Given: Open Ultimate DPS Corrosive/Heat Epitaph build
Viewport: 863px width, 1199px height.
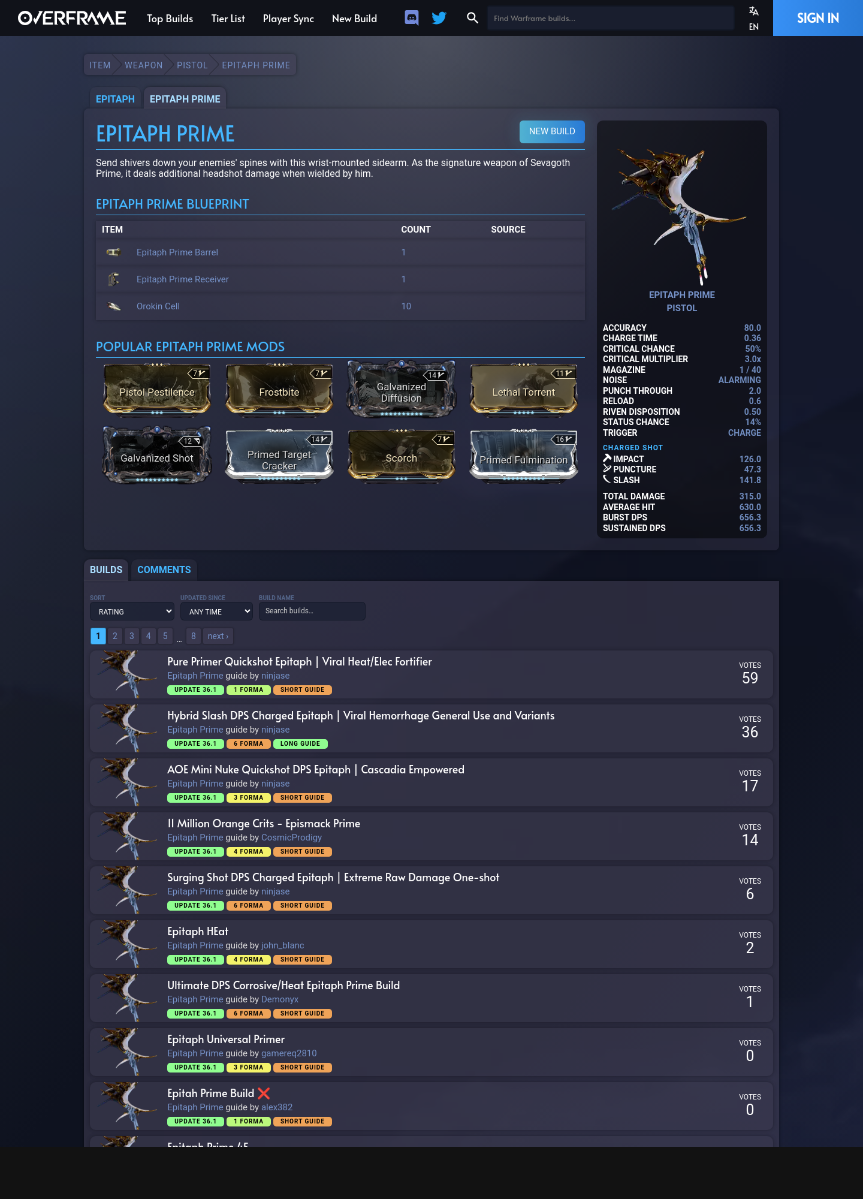Looking at the screenshot, I should click(283, 986).
